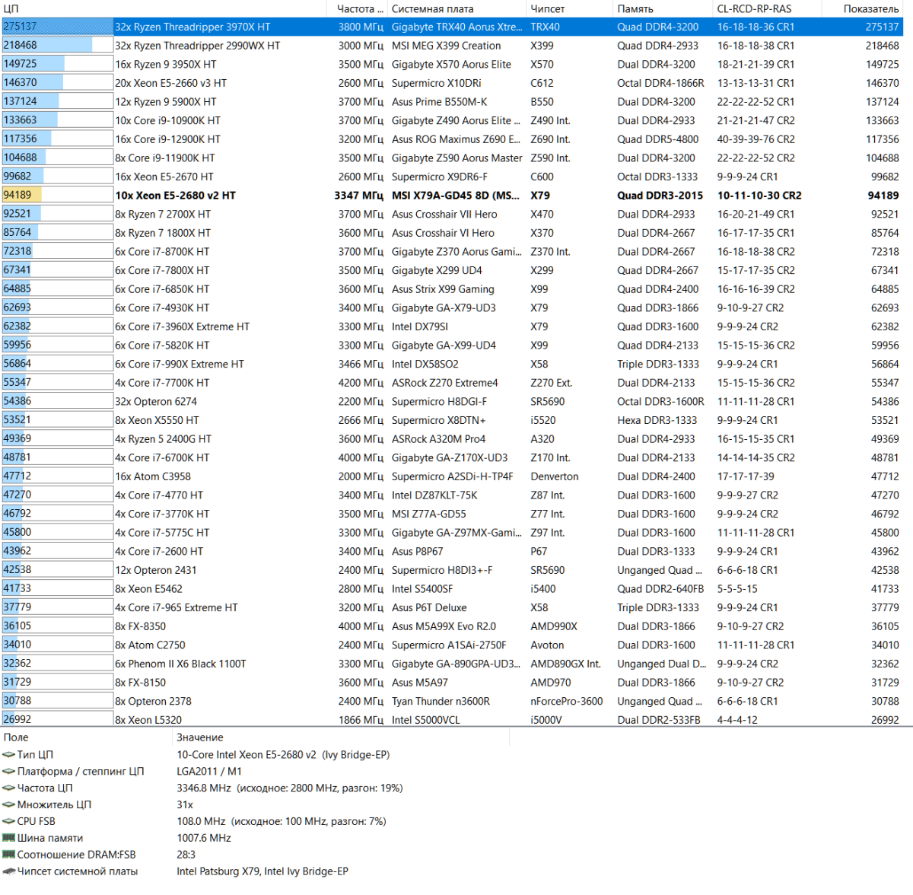The image size is (913, 895).
Task: Sort by the Чипсет column header
Action: pyautogui.click(x=569, y=8)
